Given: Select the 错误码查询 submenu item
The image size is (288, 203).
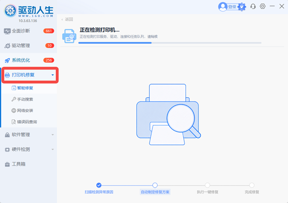Looking at the screenshot, I should pos(28,122).
